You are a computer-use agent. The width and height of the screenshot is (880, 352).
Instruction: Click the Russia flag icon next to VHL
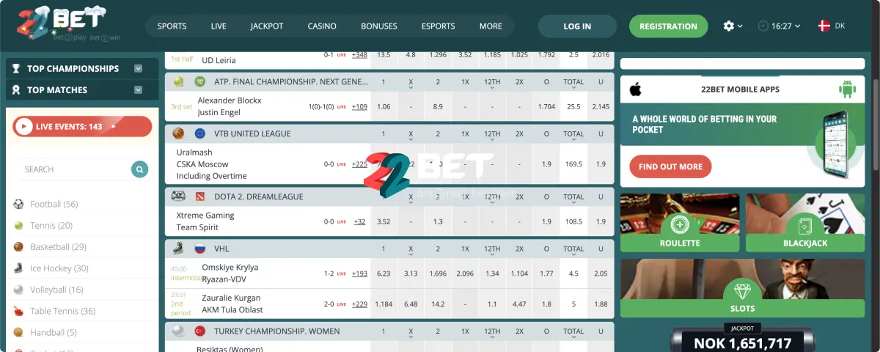click(x=199, y=249)
